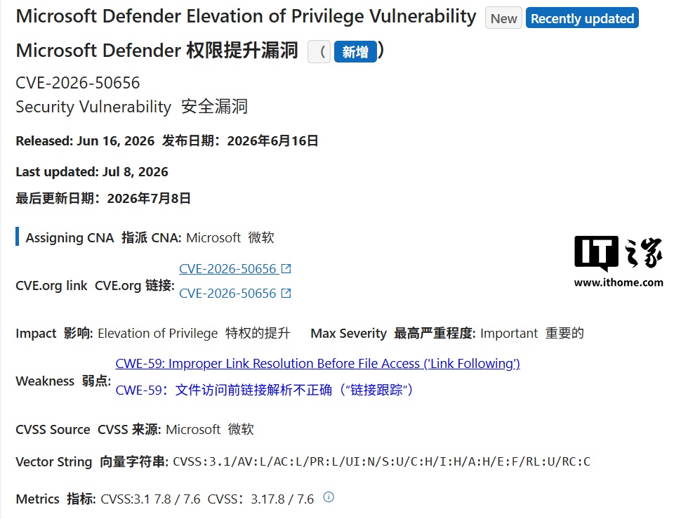
Task: Open the second CVE-2026-50656 link
Action: pos(227,294)
